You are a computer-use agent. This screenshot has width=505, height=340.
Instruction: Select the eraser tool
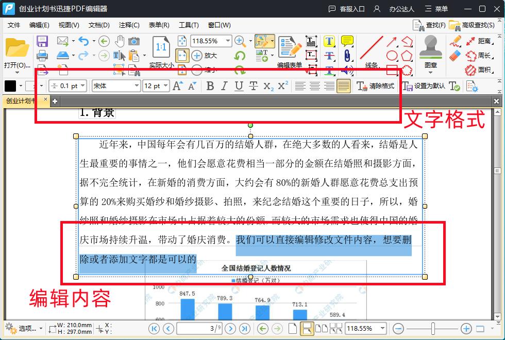456,55
